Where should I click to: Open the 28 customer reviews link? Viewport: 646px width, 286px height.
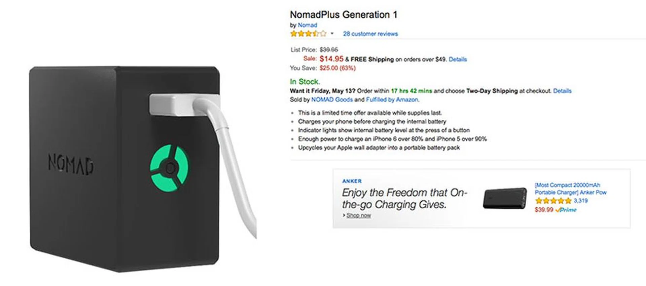(370, 34)
